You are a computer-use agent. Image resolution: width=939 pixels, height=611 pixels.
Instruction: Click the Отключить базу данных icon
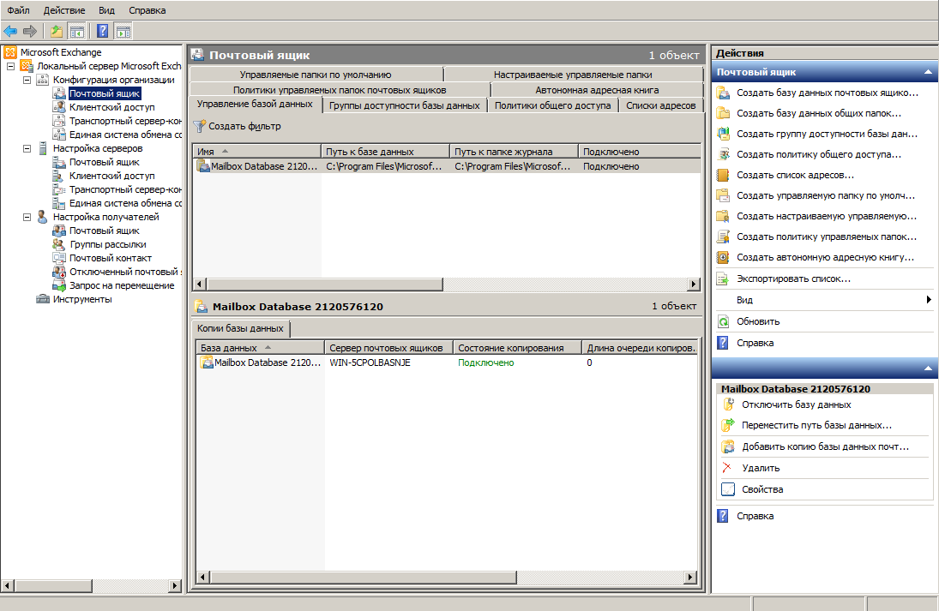click(x=728, y=404)
